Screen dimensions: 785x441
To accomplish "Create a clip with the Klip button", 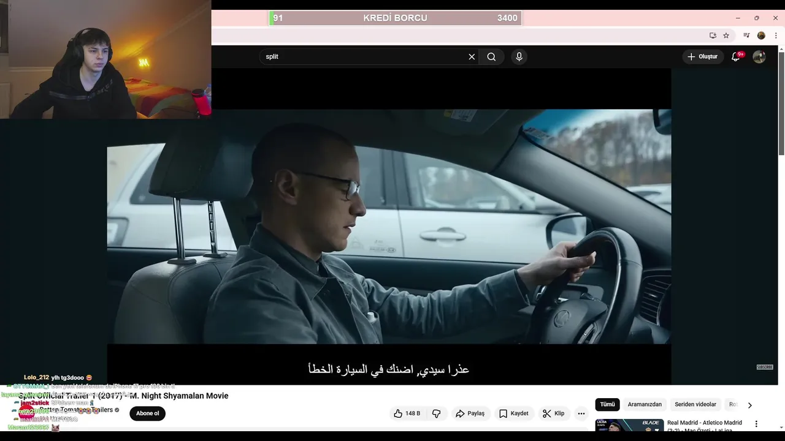I will (x=553, y=413).
